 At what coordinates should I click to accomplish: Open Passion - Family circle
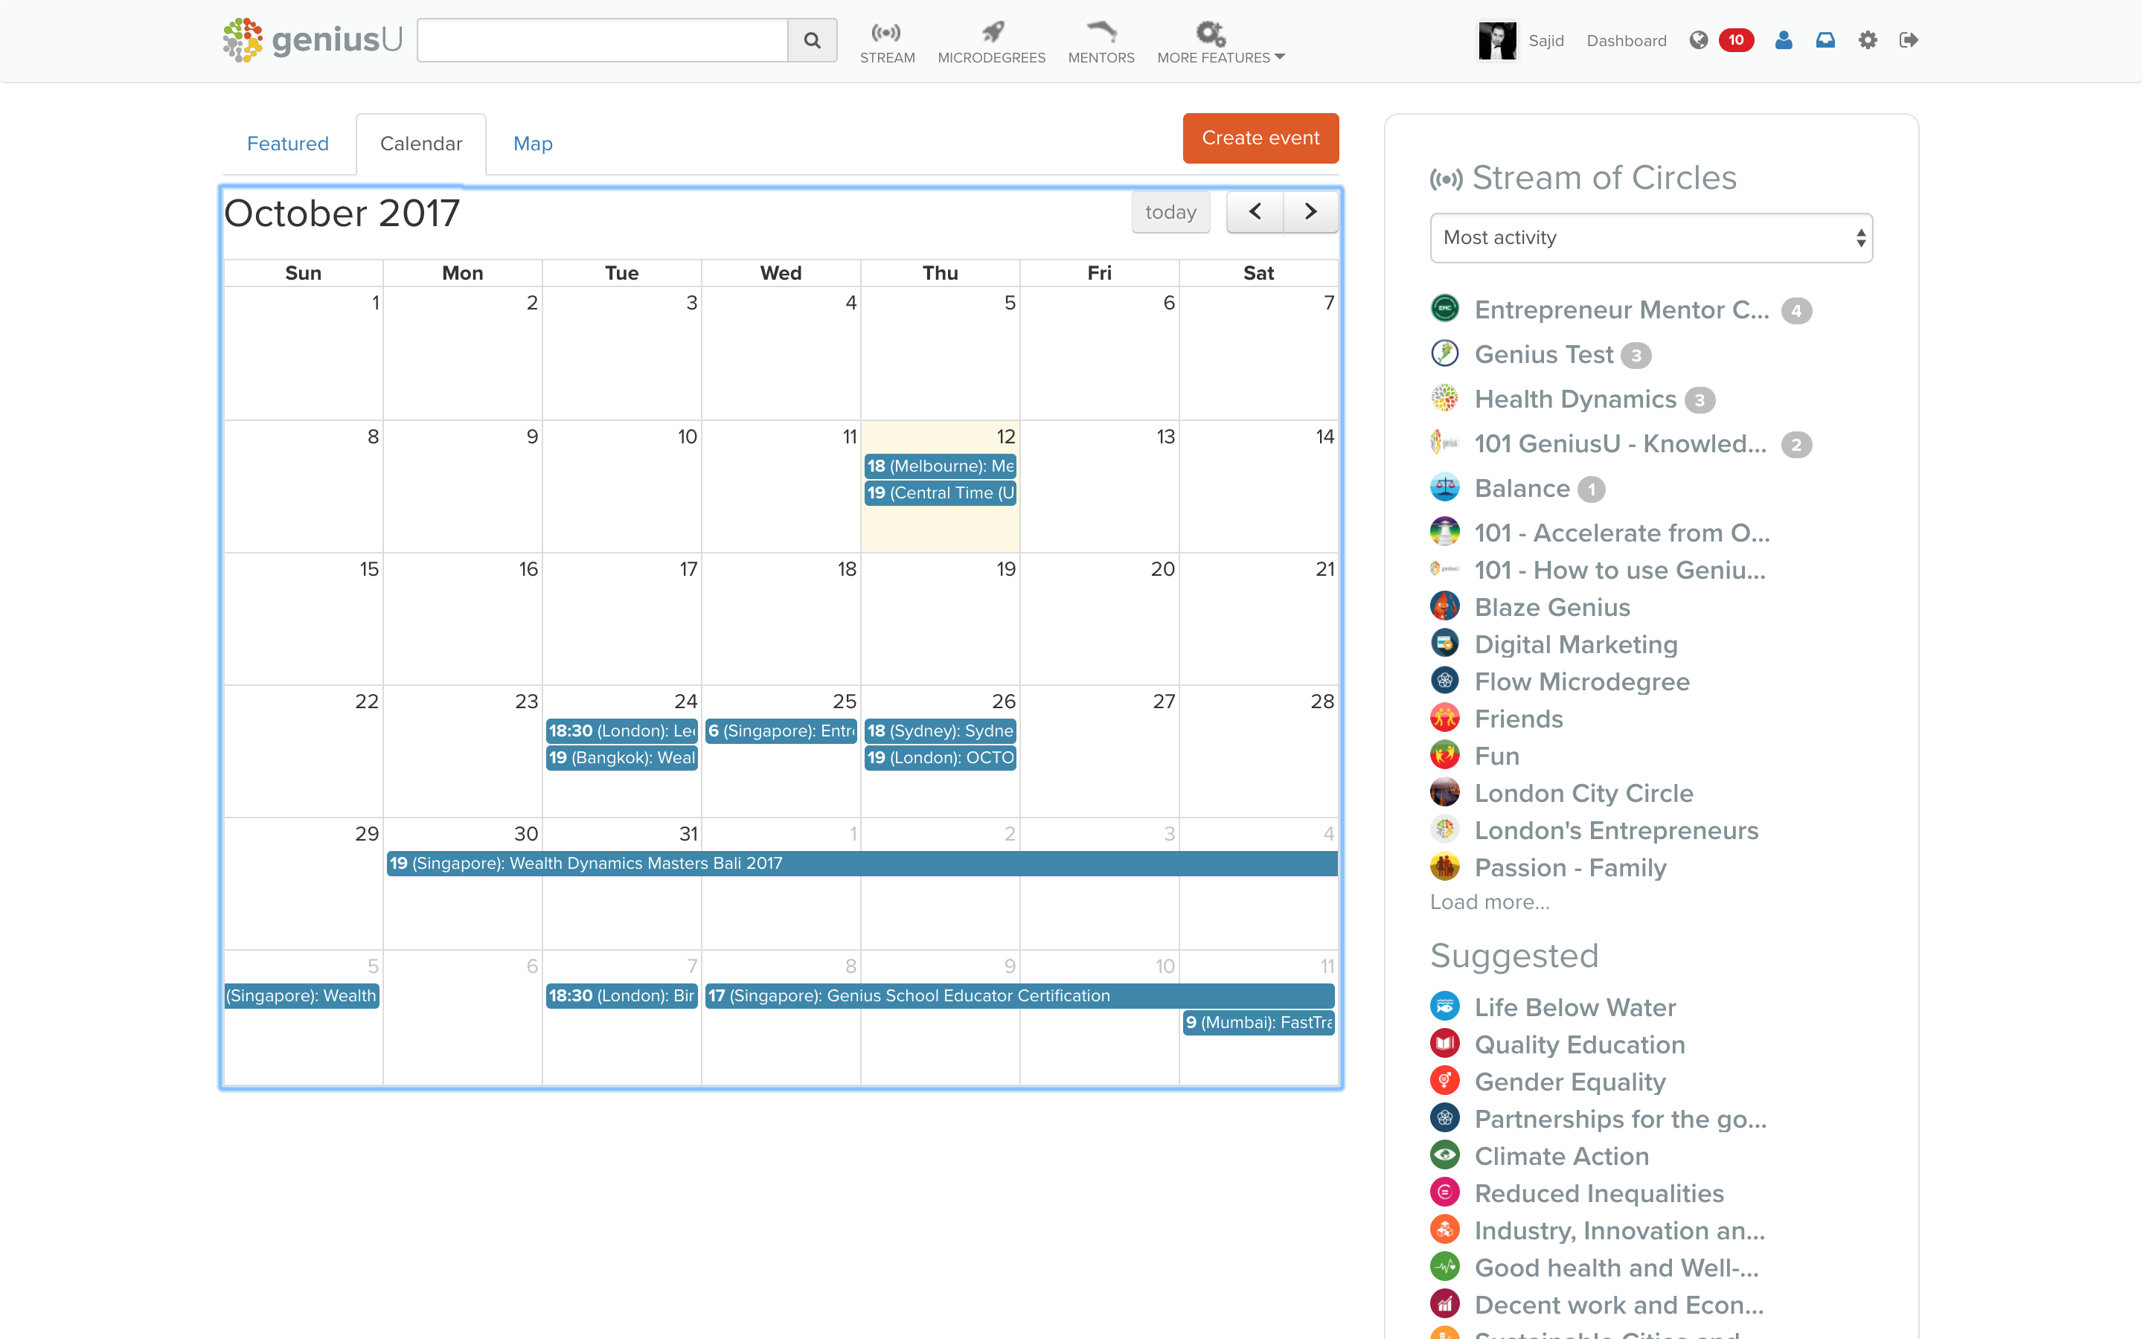point(1570,868)
